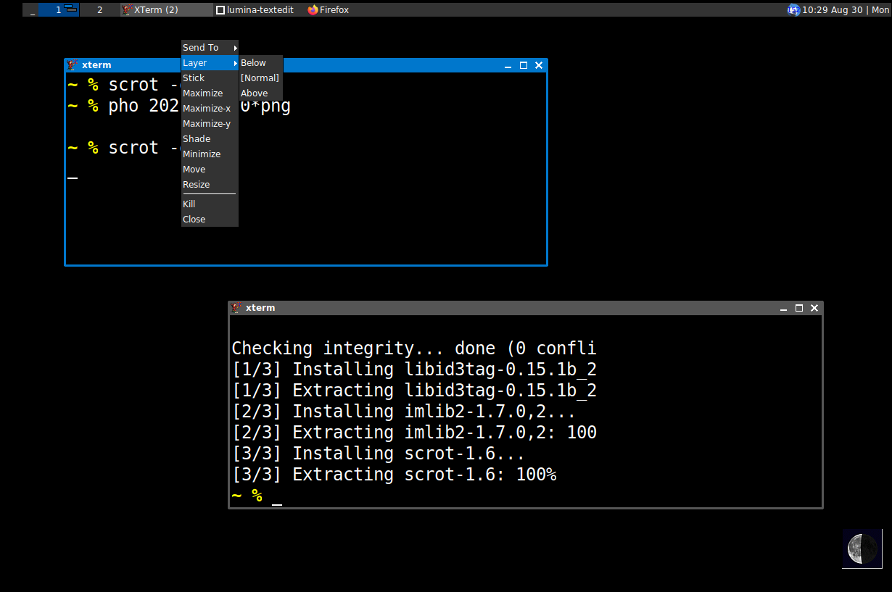Switch to workspace 2 in the pager
This screenshot has width=892, height=592.
[99, 10]
